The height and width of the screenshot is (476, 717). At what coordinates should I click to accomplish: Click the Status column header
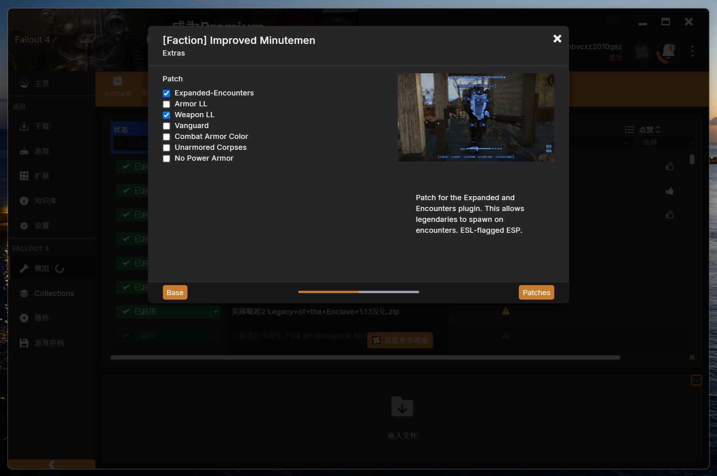coord(121,130)
